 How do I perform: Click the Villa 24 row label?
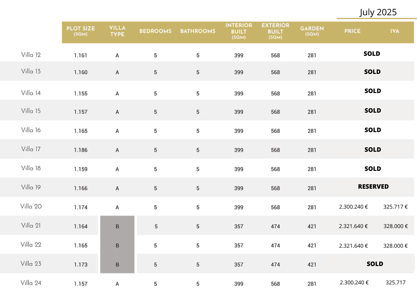coord(31,283)
